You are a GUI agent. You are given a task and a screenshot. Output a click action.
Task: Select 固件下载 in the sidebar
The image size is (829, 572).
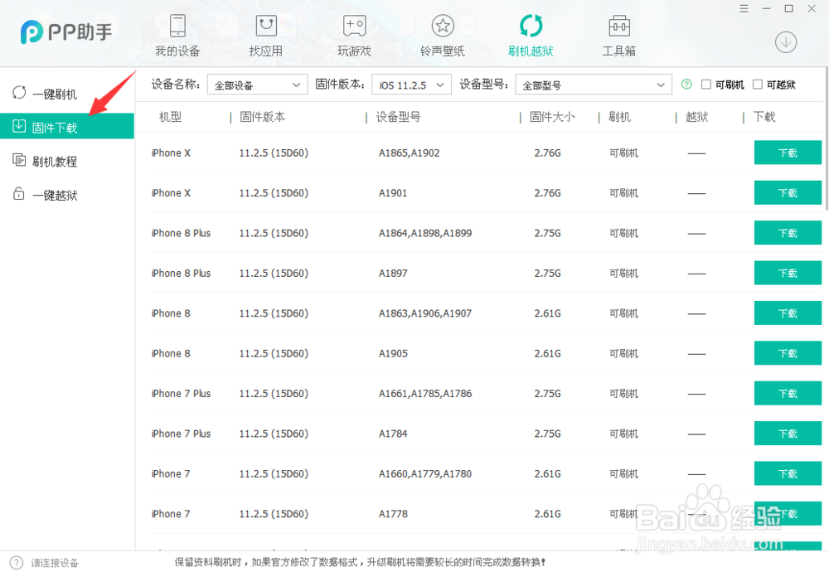(x=55, y=128)
